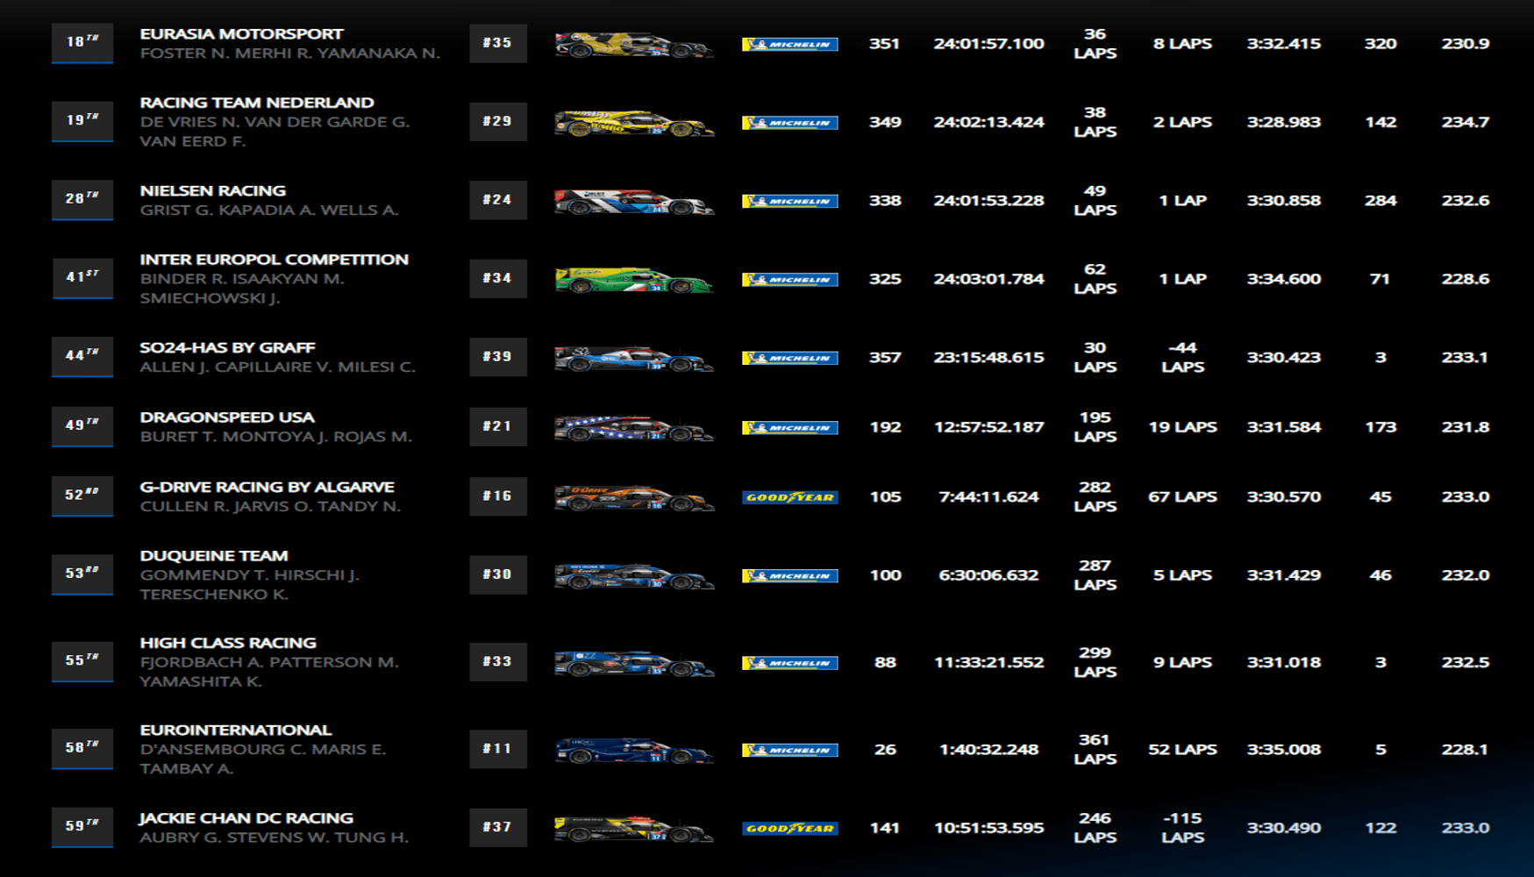The image size is (1534, 877).
Task: Click the Michelin logo in Eurasia Motorsport row
Action: (790, 44)
